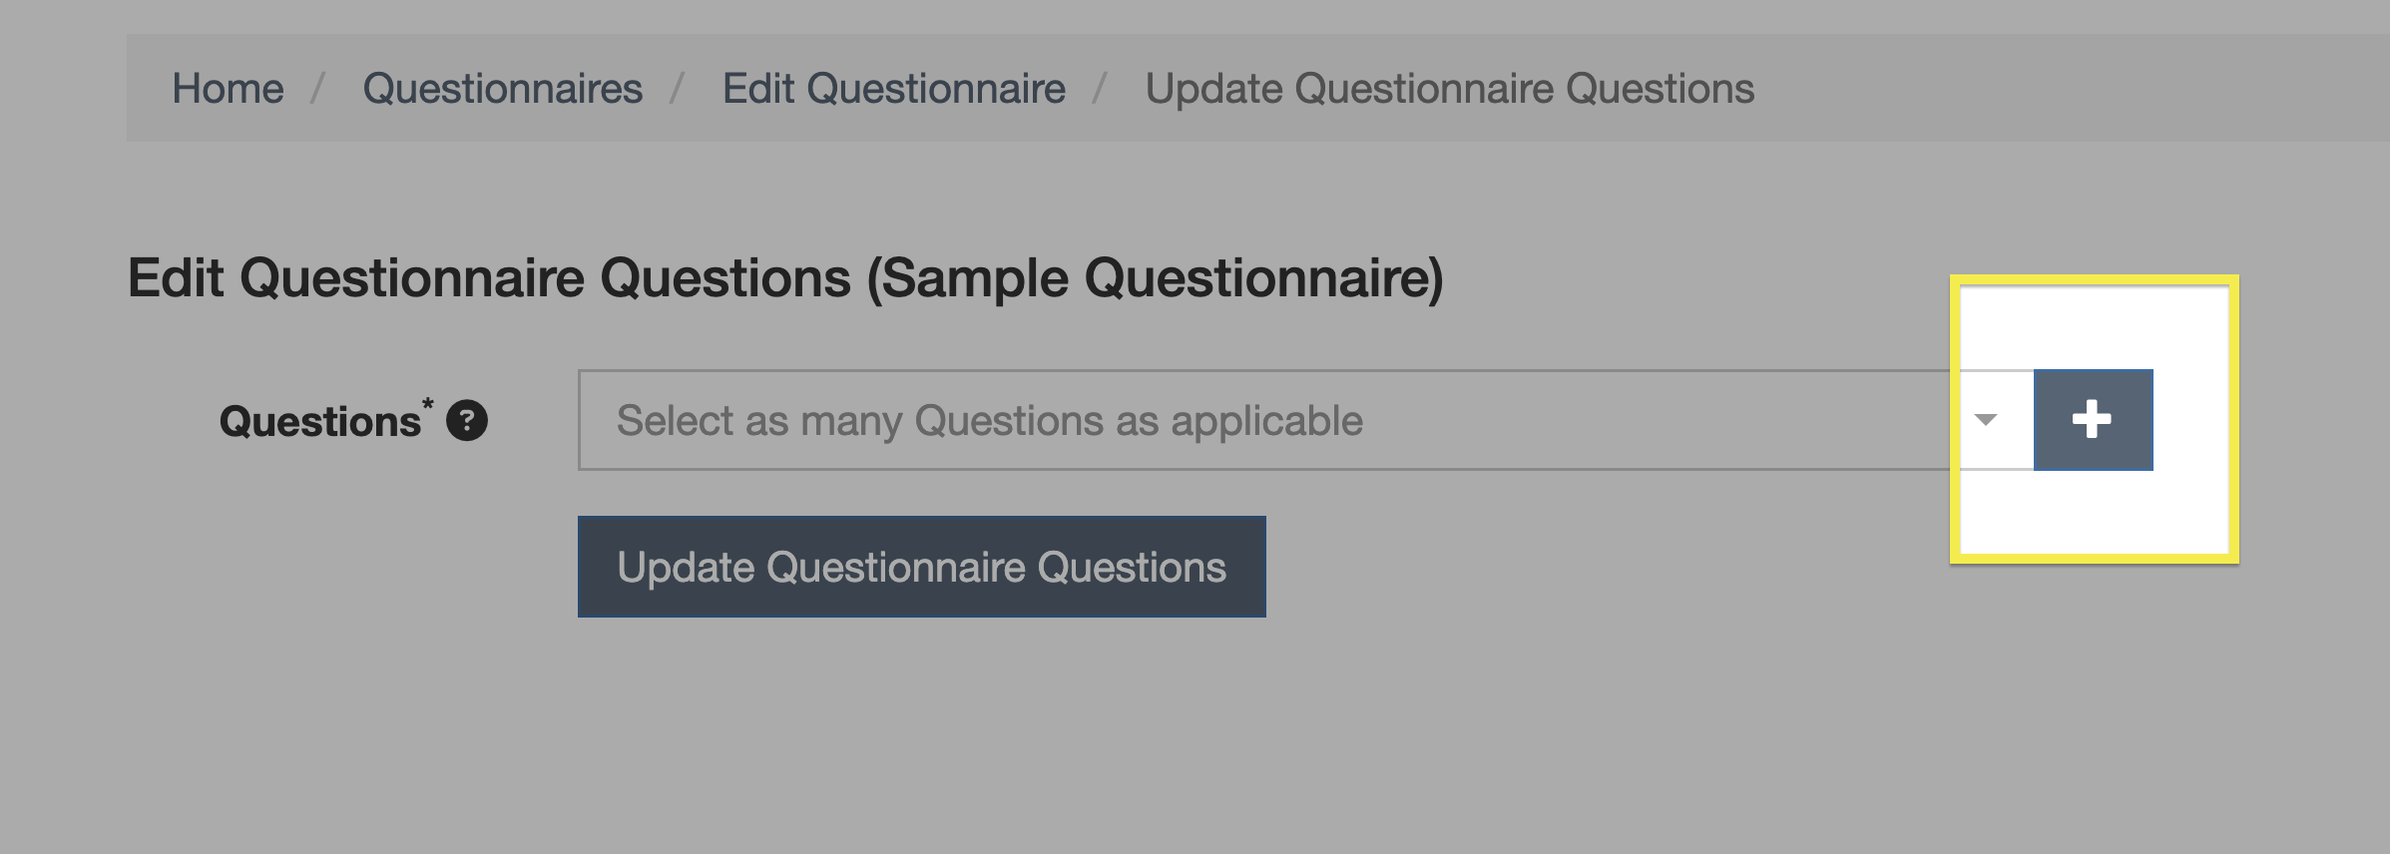Click the slash separator after Edit Questionnaire
This screenshot has width=2390, height=854.
point(1100,89)
